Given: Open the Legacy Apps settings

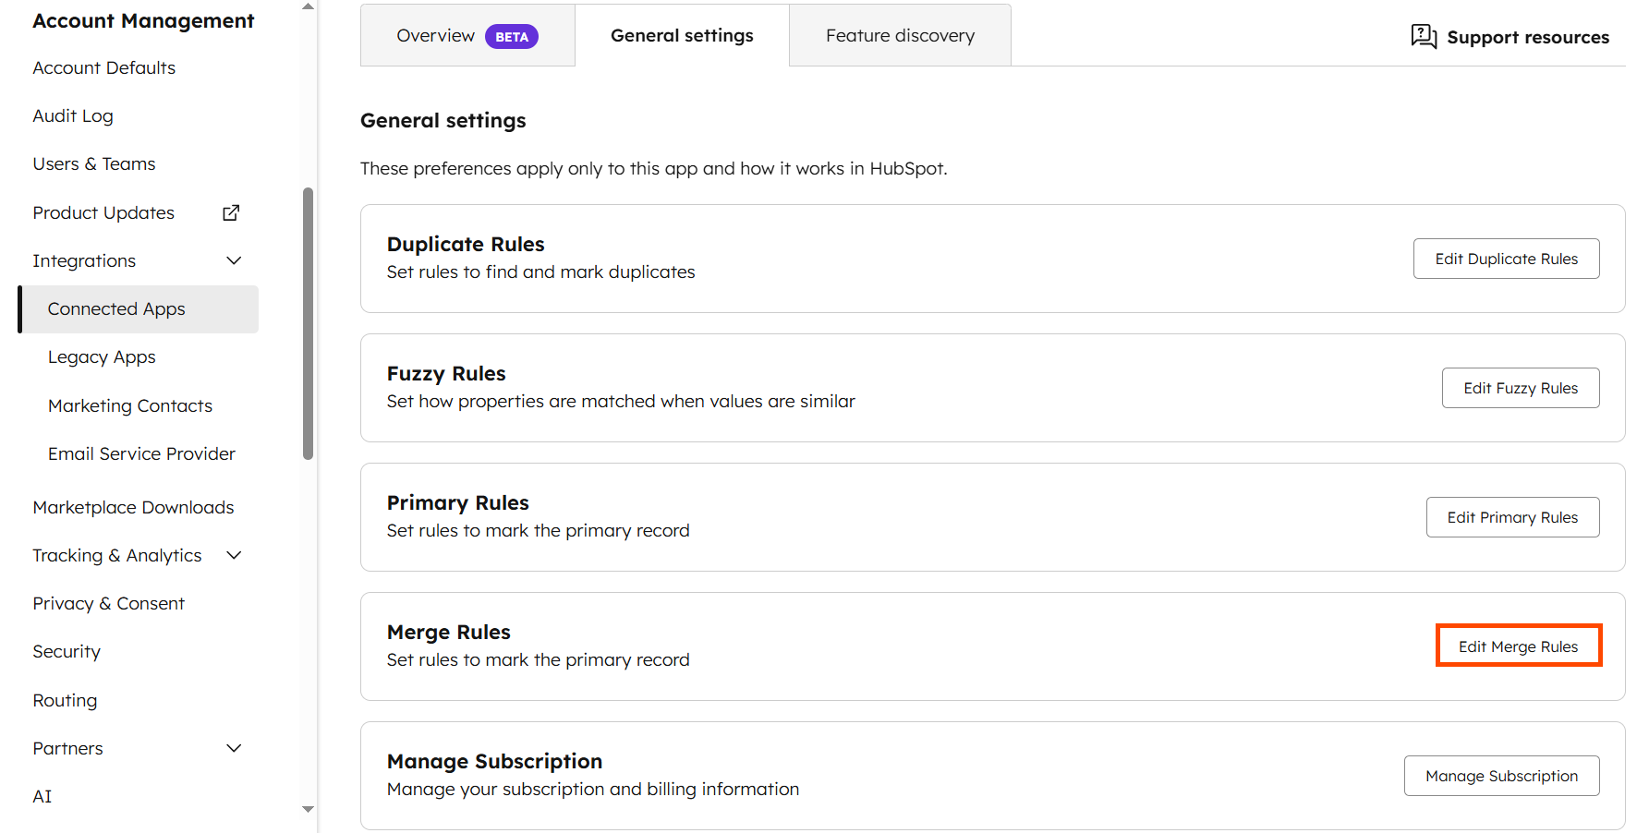Looking at the screenshot, I should [x=102, y=356].
